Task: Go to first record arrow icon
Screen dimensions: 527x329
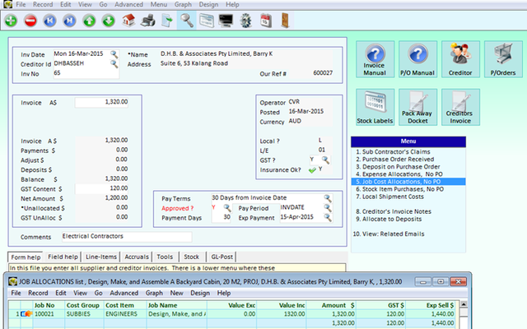Action: 49,21
